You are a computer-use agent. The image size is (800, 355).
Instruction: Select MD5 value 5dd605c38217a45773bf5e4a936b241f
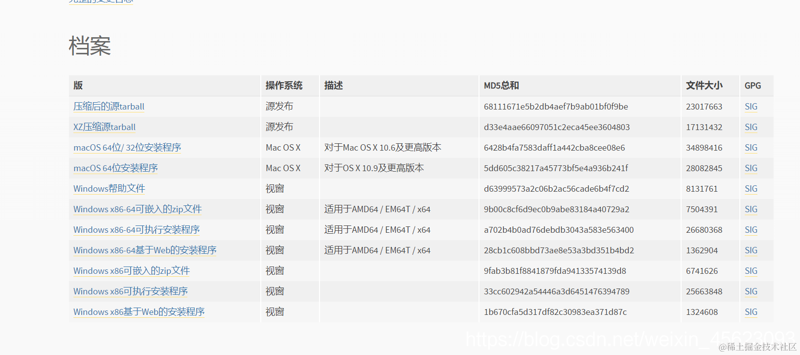click(556, 168)
